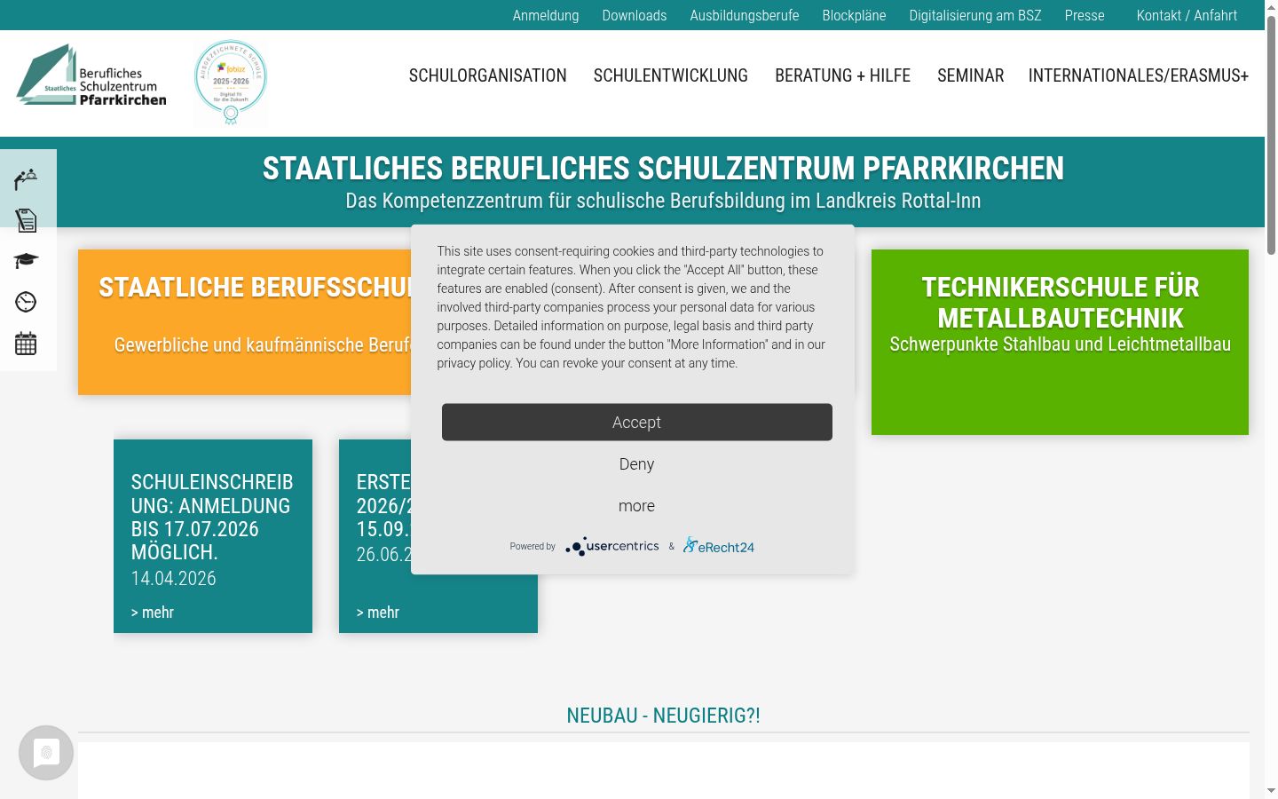Accept all cookies in the consent dialog
This screenshot has width=1278, height=799.
tap(637, 422)
